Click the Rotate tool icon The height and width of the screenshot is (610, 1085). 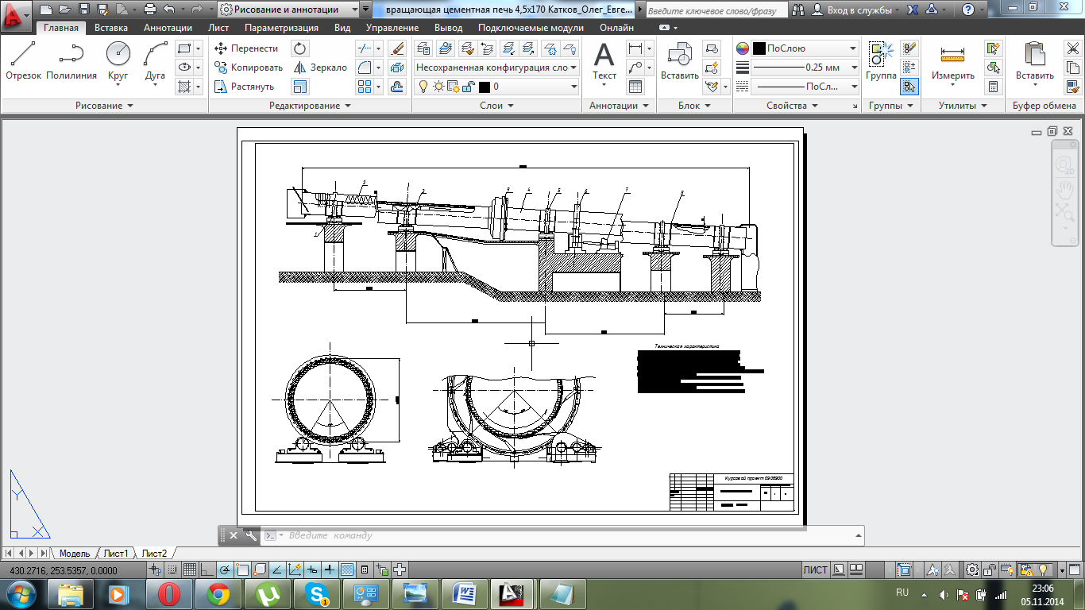(x=300, y=48)
